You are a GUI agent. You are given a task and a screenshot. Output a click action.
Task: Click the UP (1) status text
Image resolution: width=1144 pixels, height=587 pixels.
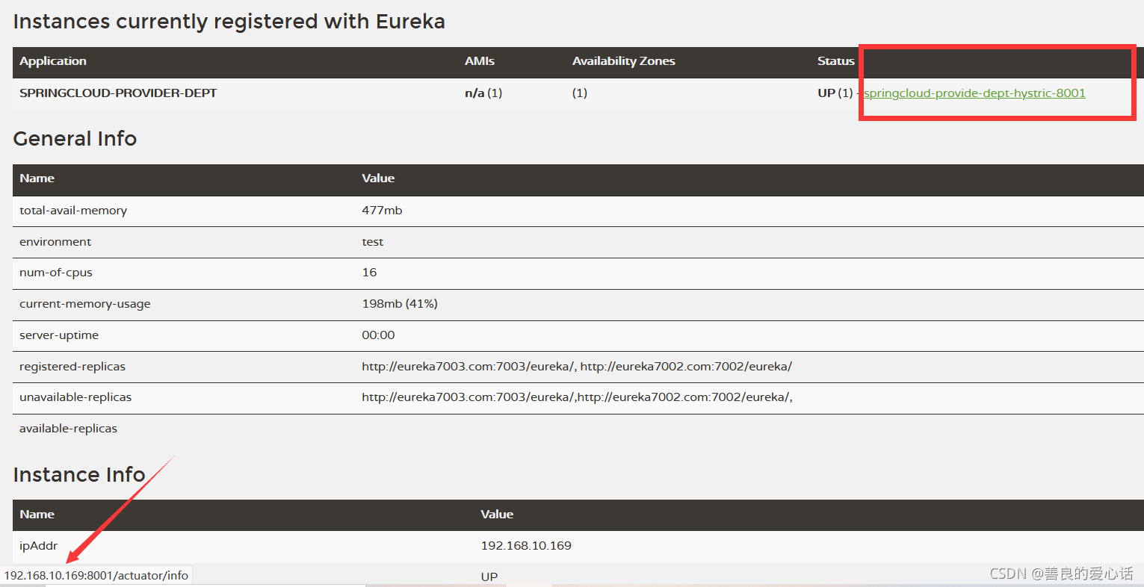click(x=835, y=93)
